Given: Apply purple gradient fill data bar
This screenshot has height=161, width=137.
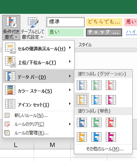Looking at the screenshot, I should (111, 100).
